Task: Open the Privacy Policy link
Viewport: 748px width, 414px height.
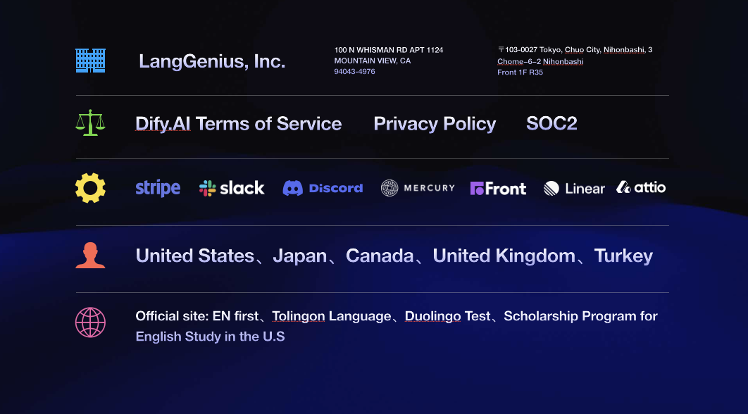Action: click(435, 124)
